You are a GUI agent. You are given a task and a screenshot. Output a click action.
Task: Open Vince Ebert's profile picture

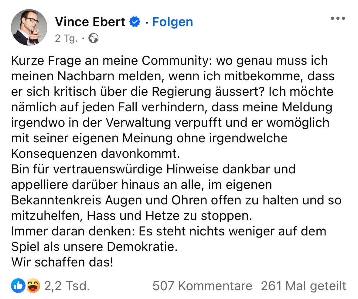(29, 27)
